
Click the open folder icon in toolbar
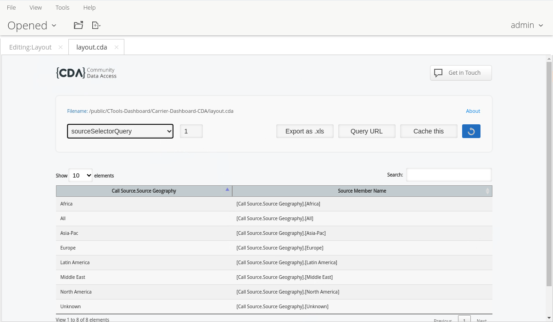pos(78,25)
